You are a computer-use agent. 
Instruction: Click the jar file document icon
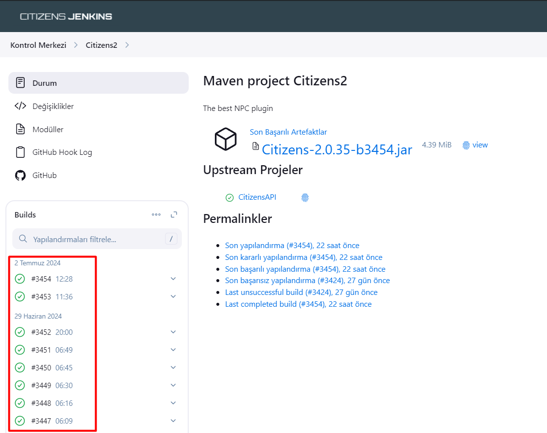256,146
